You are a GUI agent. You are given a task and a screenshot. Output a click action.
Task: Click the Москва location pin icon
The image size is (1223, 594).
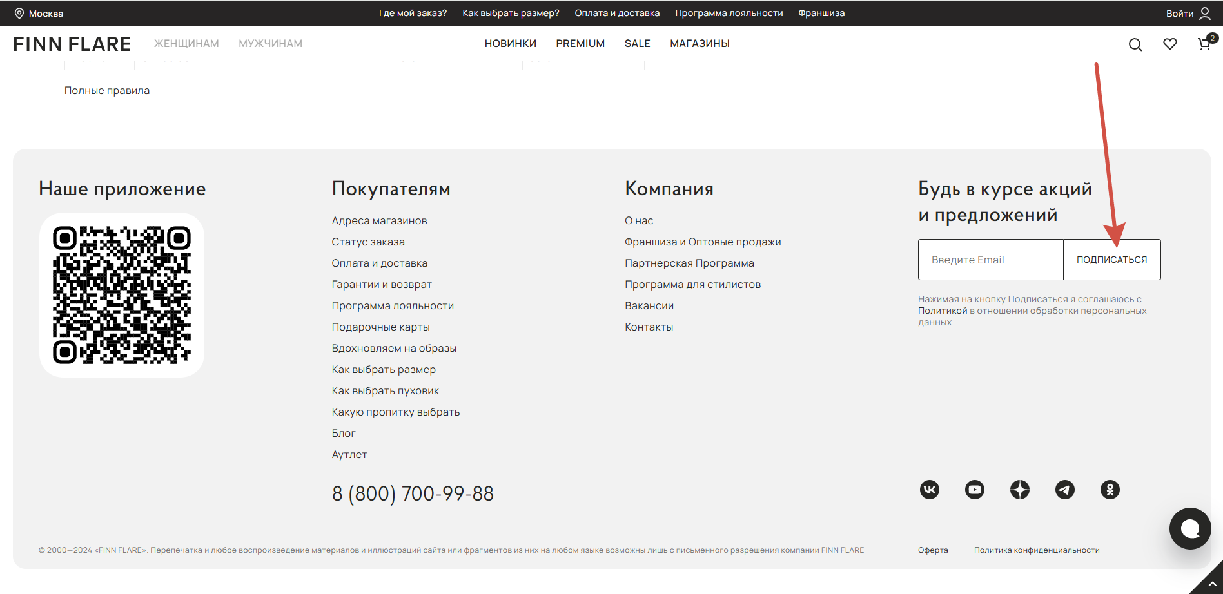[x=19, y=14]
